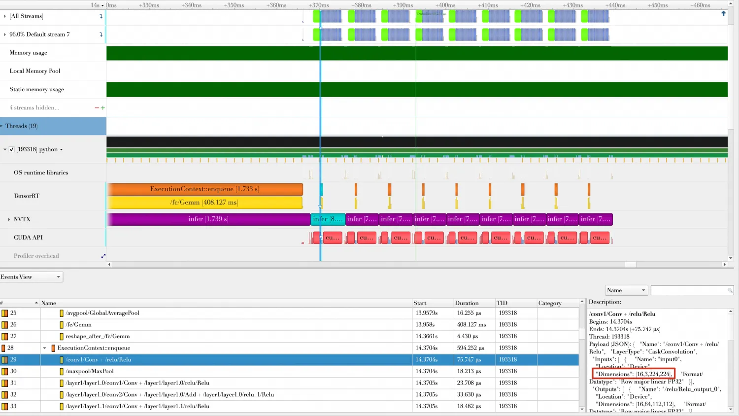Click the row icon for event number 25
This screenshot has width=739, height=416.
point(4,313)
